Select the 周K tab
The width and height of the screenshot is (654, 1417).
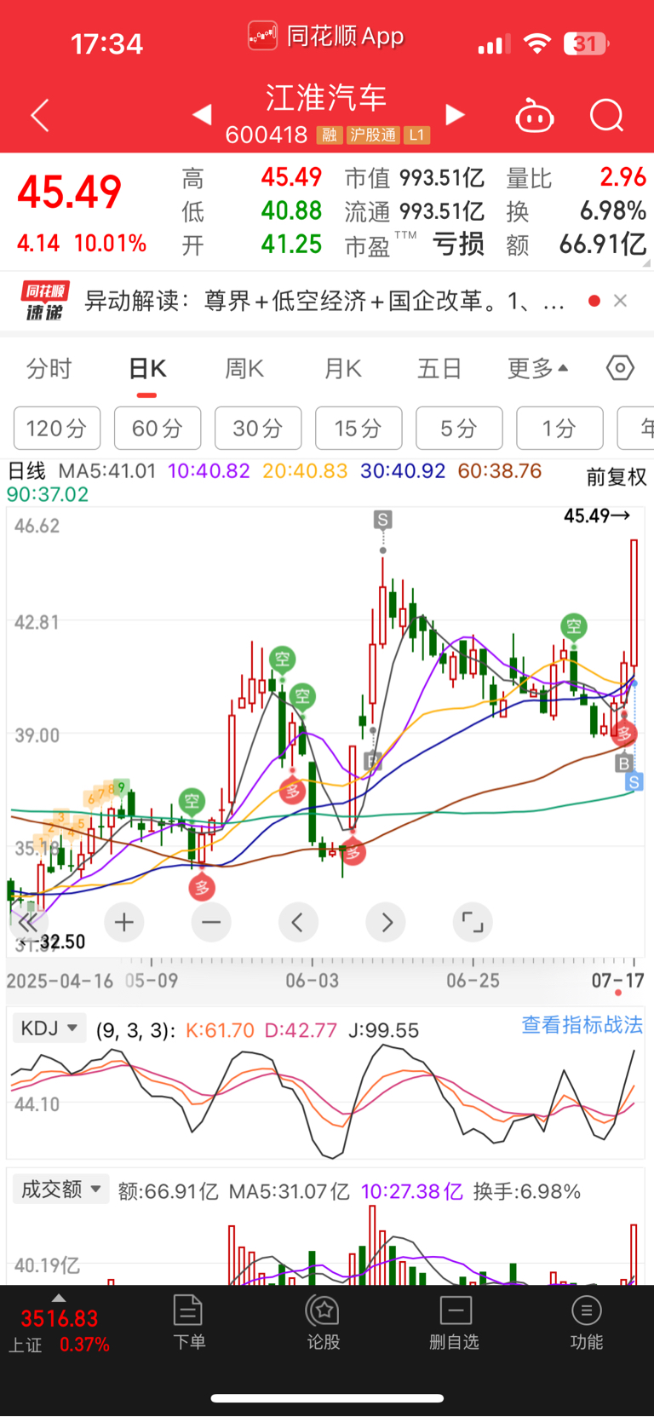tap(244, 369)
